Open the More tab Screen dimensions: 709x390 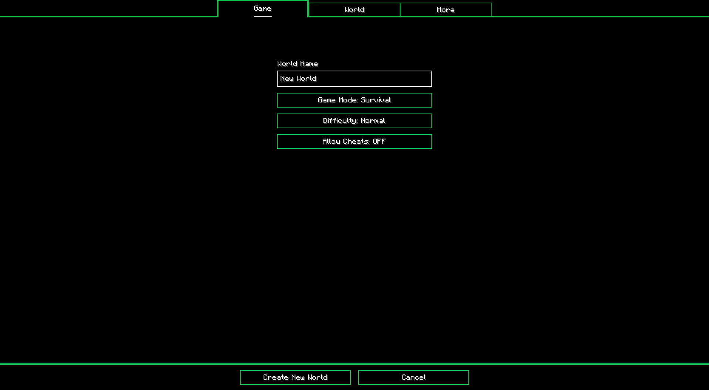tap(446, 10)
